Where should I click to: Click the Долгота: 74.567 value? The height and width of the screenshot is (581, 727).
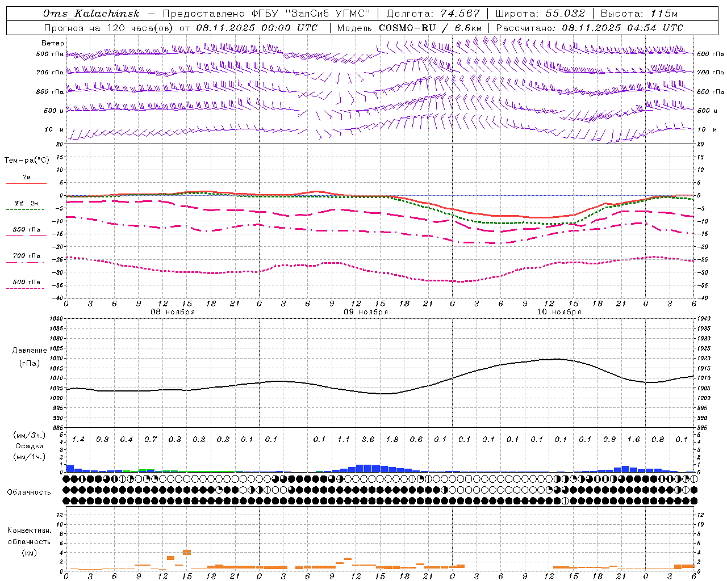click(x=433, y=14)
